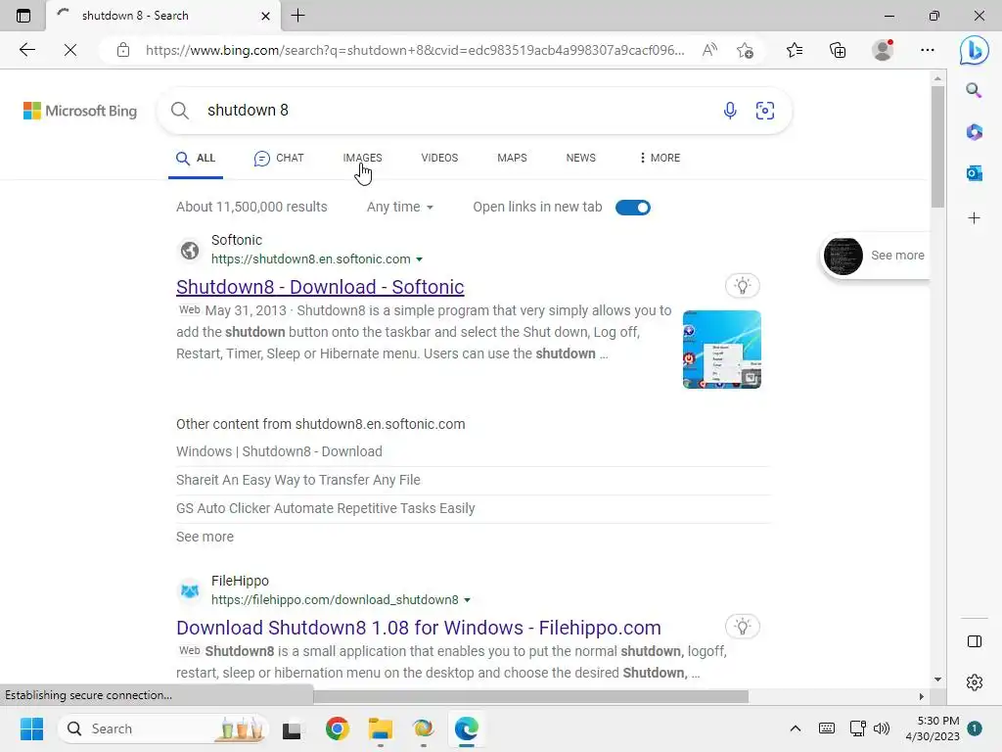Viewport: 1002px width, 752px height.
Task: Open Task View on the taskbar
Action: click(x=292, y=728)
